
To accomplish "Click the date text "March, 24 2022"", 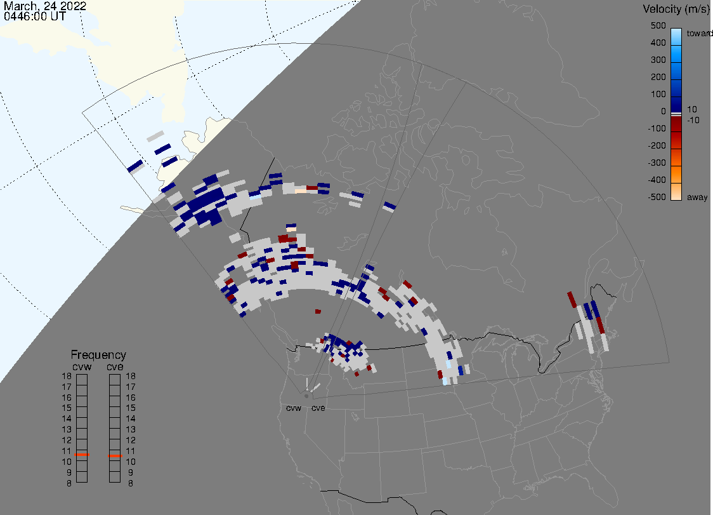I will point(45,6).
